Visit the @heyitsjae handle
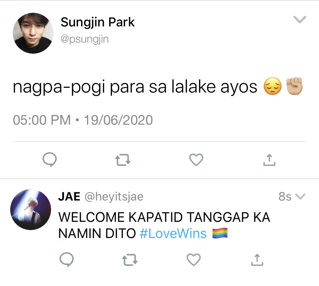 click(114, 197)
